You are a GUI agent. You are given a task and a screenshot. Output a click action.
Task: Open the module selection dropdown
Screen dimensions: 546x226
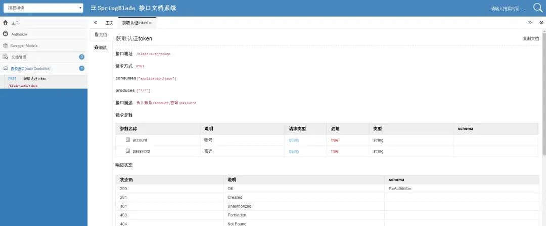(x=43, y=8)
